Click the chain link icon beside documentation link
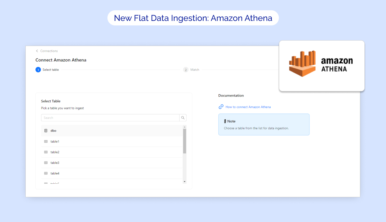Image resolution: width=386 pixels, height=222 pixels. pyautogui.click(x=221, y=107)
